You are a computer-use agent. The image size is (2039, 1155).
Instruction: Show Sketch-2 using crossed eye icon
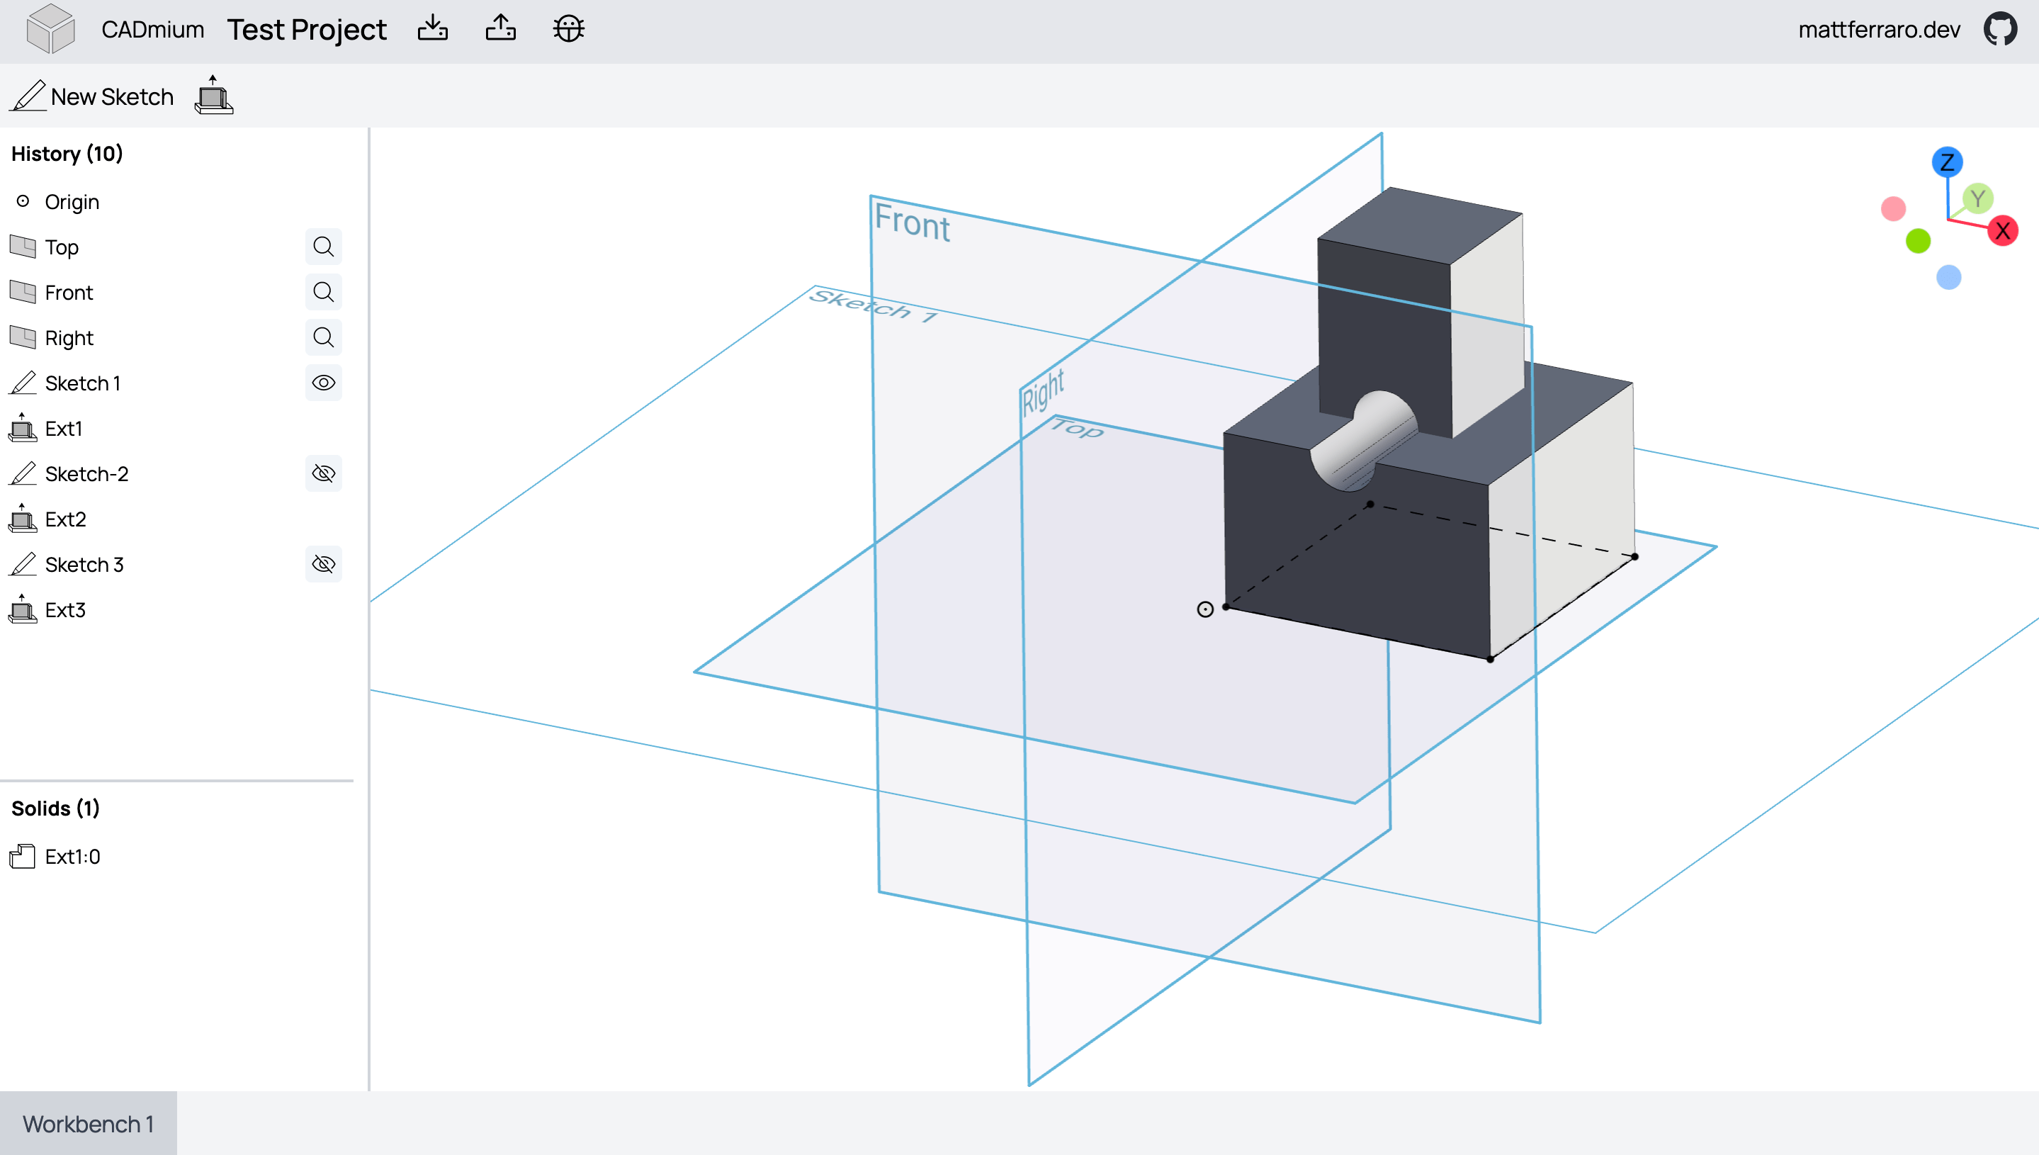tap(323, 473)
